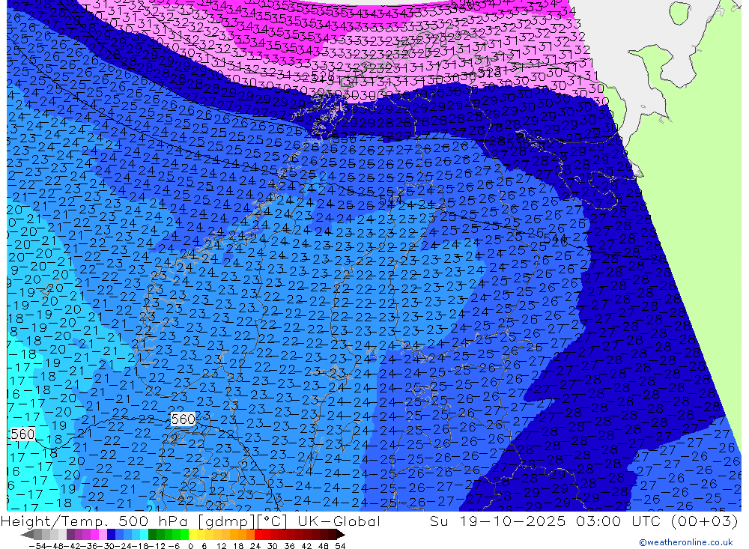Image resolution: width=749 pixels, height=549 pixels.
Task: Click the grey left arrow end of the colour scale
Action: tap(27, 535)
